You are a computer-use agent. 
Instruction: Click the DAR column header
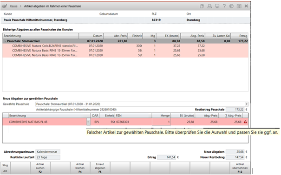click(x=95, y=116)
